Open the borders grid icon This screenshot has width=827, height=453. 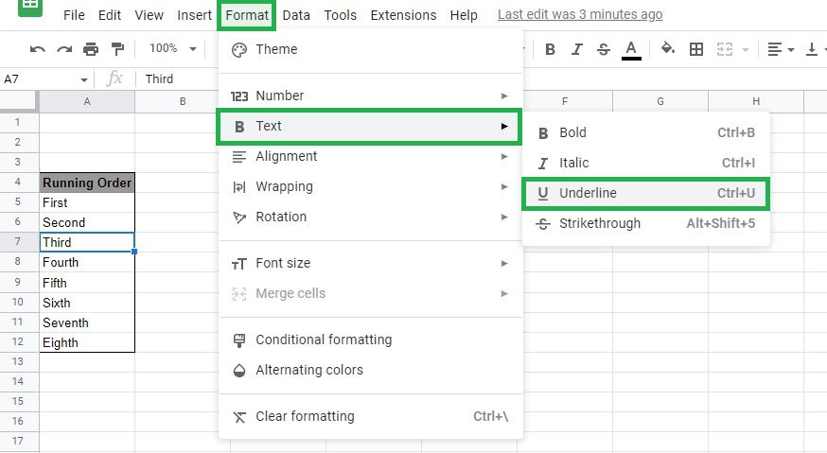point(696,49)
